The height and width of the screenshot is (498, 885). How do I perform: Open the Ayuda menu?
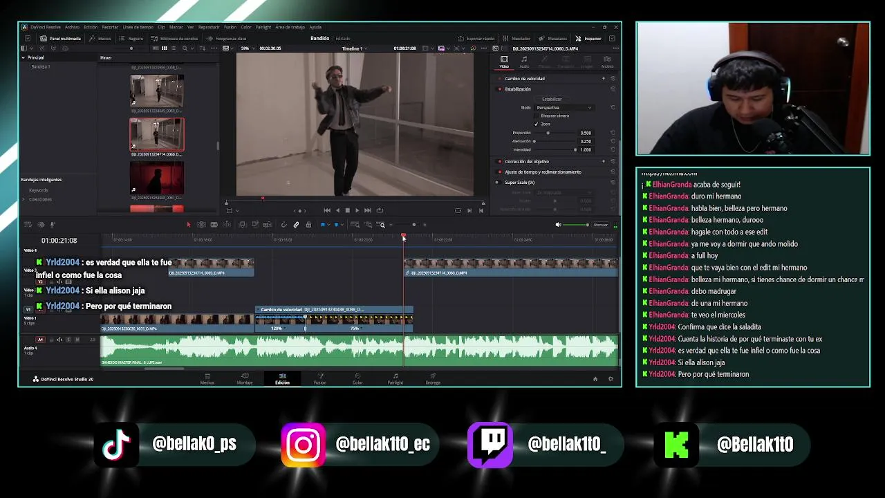(315, 27)
